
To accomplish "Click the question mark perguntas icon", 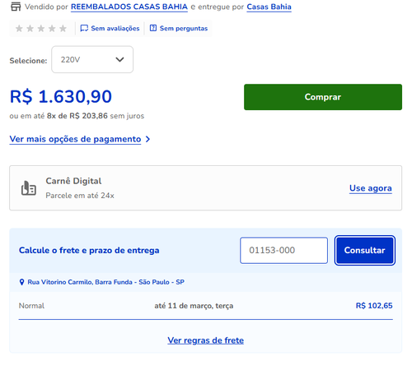I will (153, 28).
